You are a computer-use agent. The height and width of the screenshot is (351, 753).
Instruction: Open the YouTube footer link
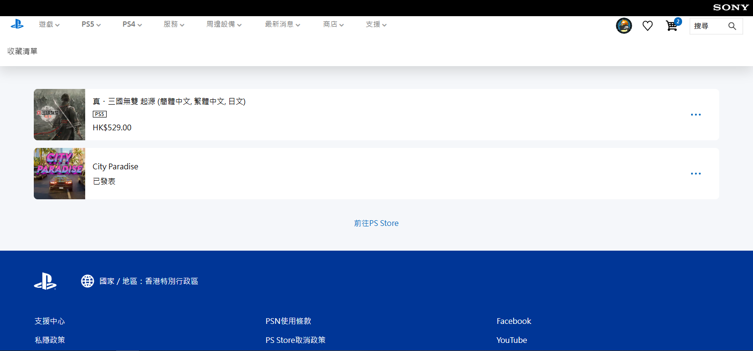512,340
